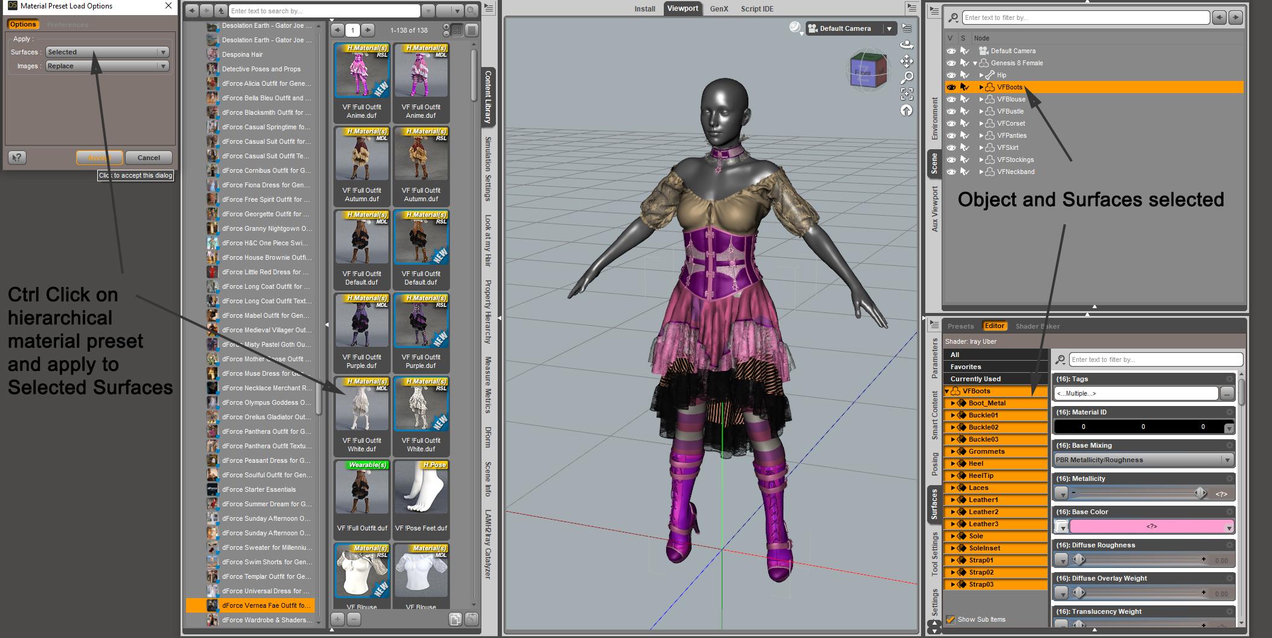
Task: Open the Scene pane options menu
Action: coord(934,10)
